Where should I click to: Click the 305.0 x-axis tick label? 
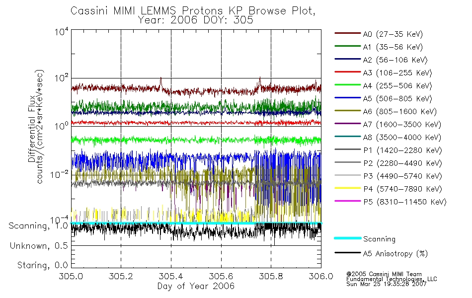tap(71, 276)
